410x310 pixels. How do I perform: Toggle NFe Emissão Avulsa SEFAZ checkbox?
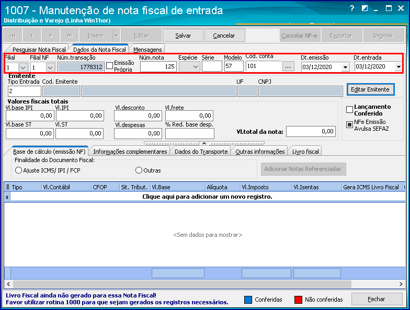349,124
